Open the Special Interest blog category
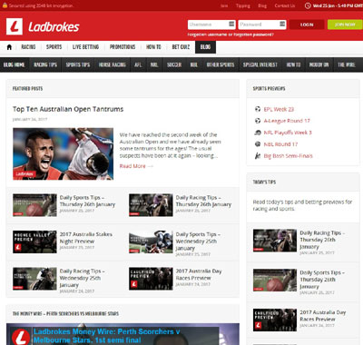 (x=260, y=64)
